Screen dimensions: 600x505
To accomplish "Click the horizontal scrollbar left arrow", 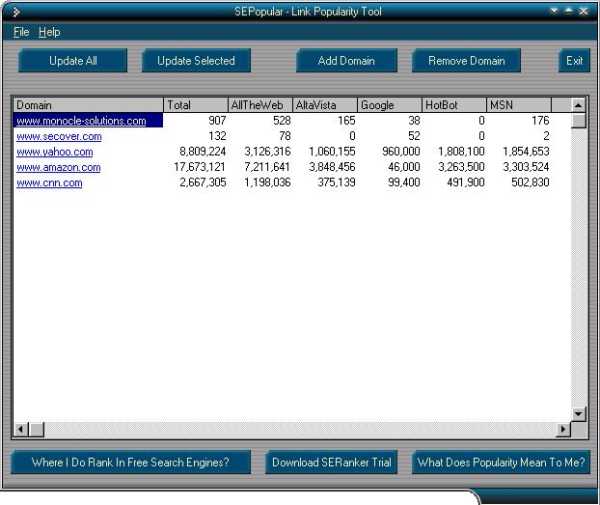I will 20,429.
